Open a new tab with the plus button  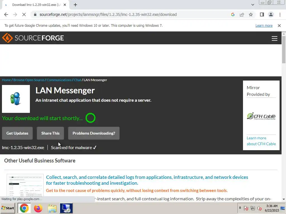[x=75, y=5]
